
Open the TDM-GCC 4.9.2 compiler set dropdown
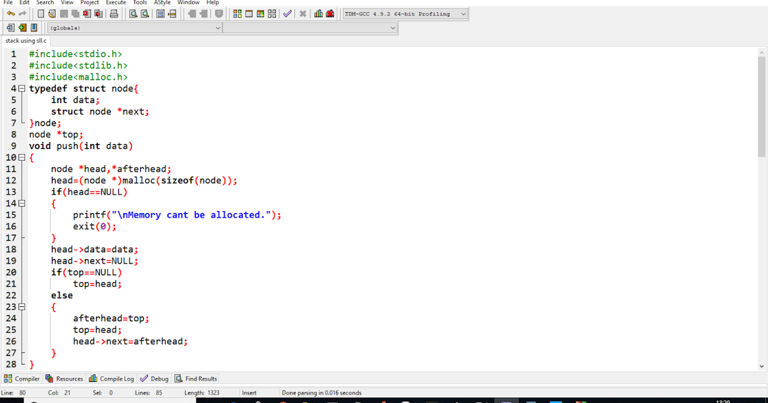405,13
